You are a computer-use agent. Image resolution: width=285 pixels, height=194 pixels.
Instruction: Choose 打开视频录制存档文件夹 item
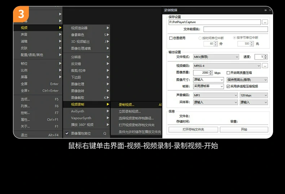click(x=136, y=125)
